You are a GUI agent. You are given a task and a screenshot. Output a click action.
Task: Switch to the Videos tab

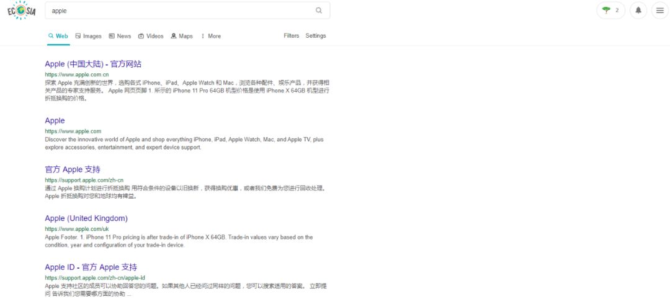point(151,37)
